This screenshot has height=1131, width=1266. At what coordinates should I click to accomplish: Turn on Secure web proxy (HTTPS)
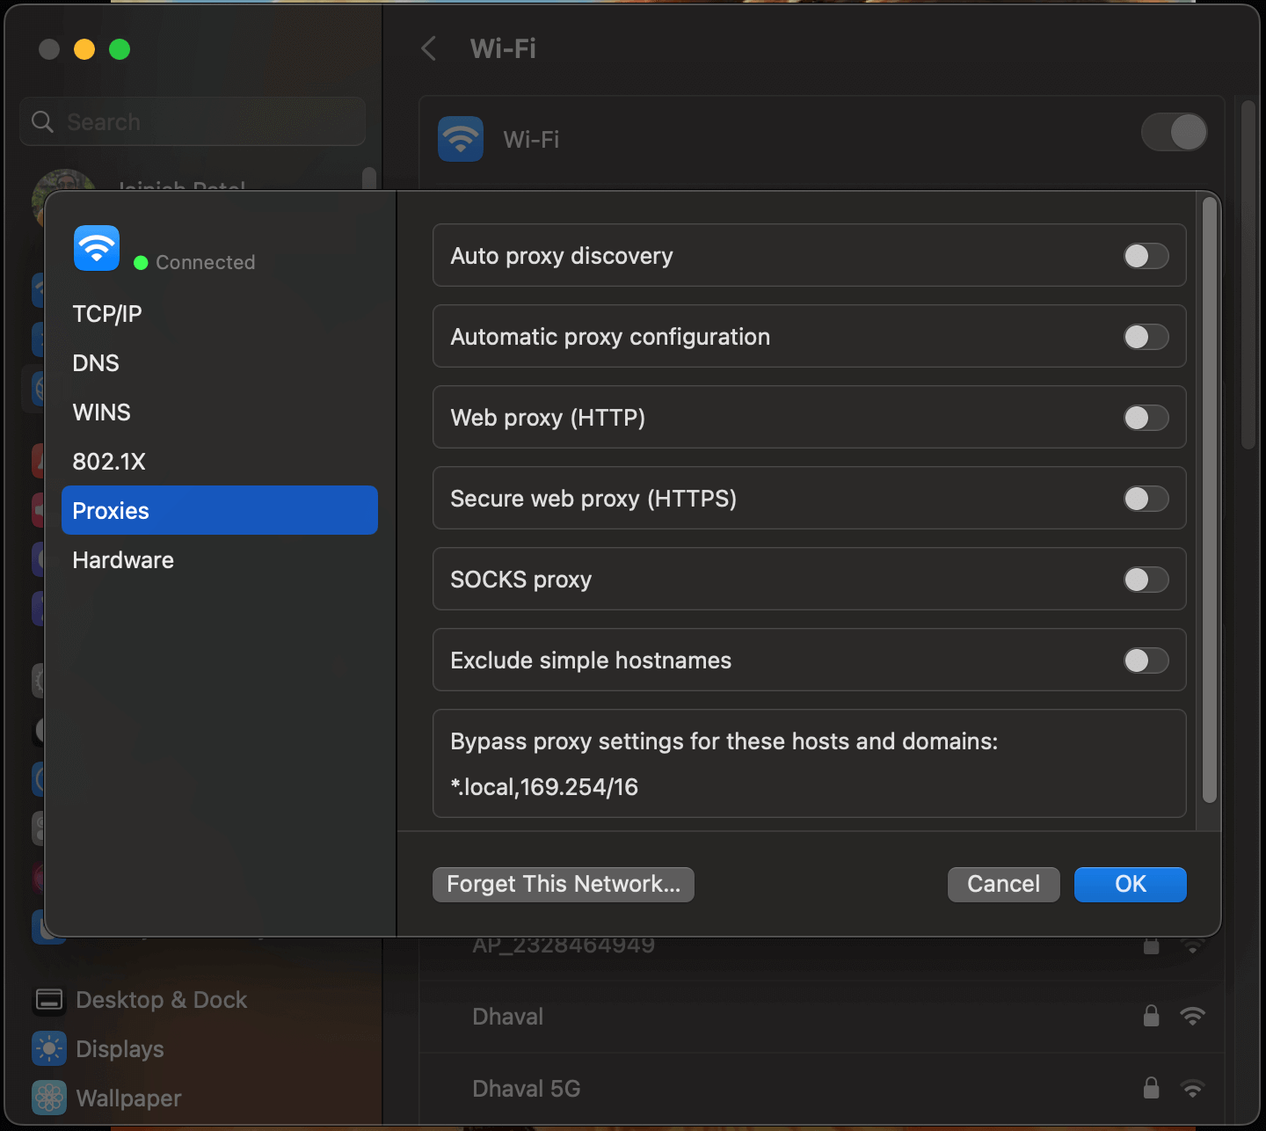(1146, 499)
